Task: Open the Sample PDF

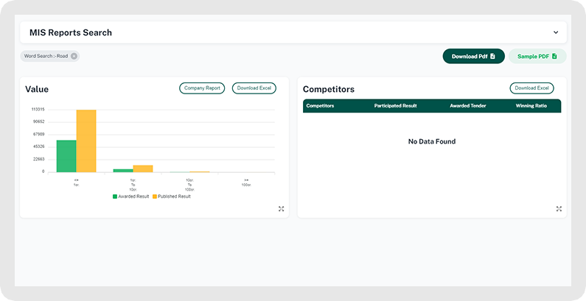Action: coord(537,56)
